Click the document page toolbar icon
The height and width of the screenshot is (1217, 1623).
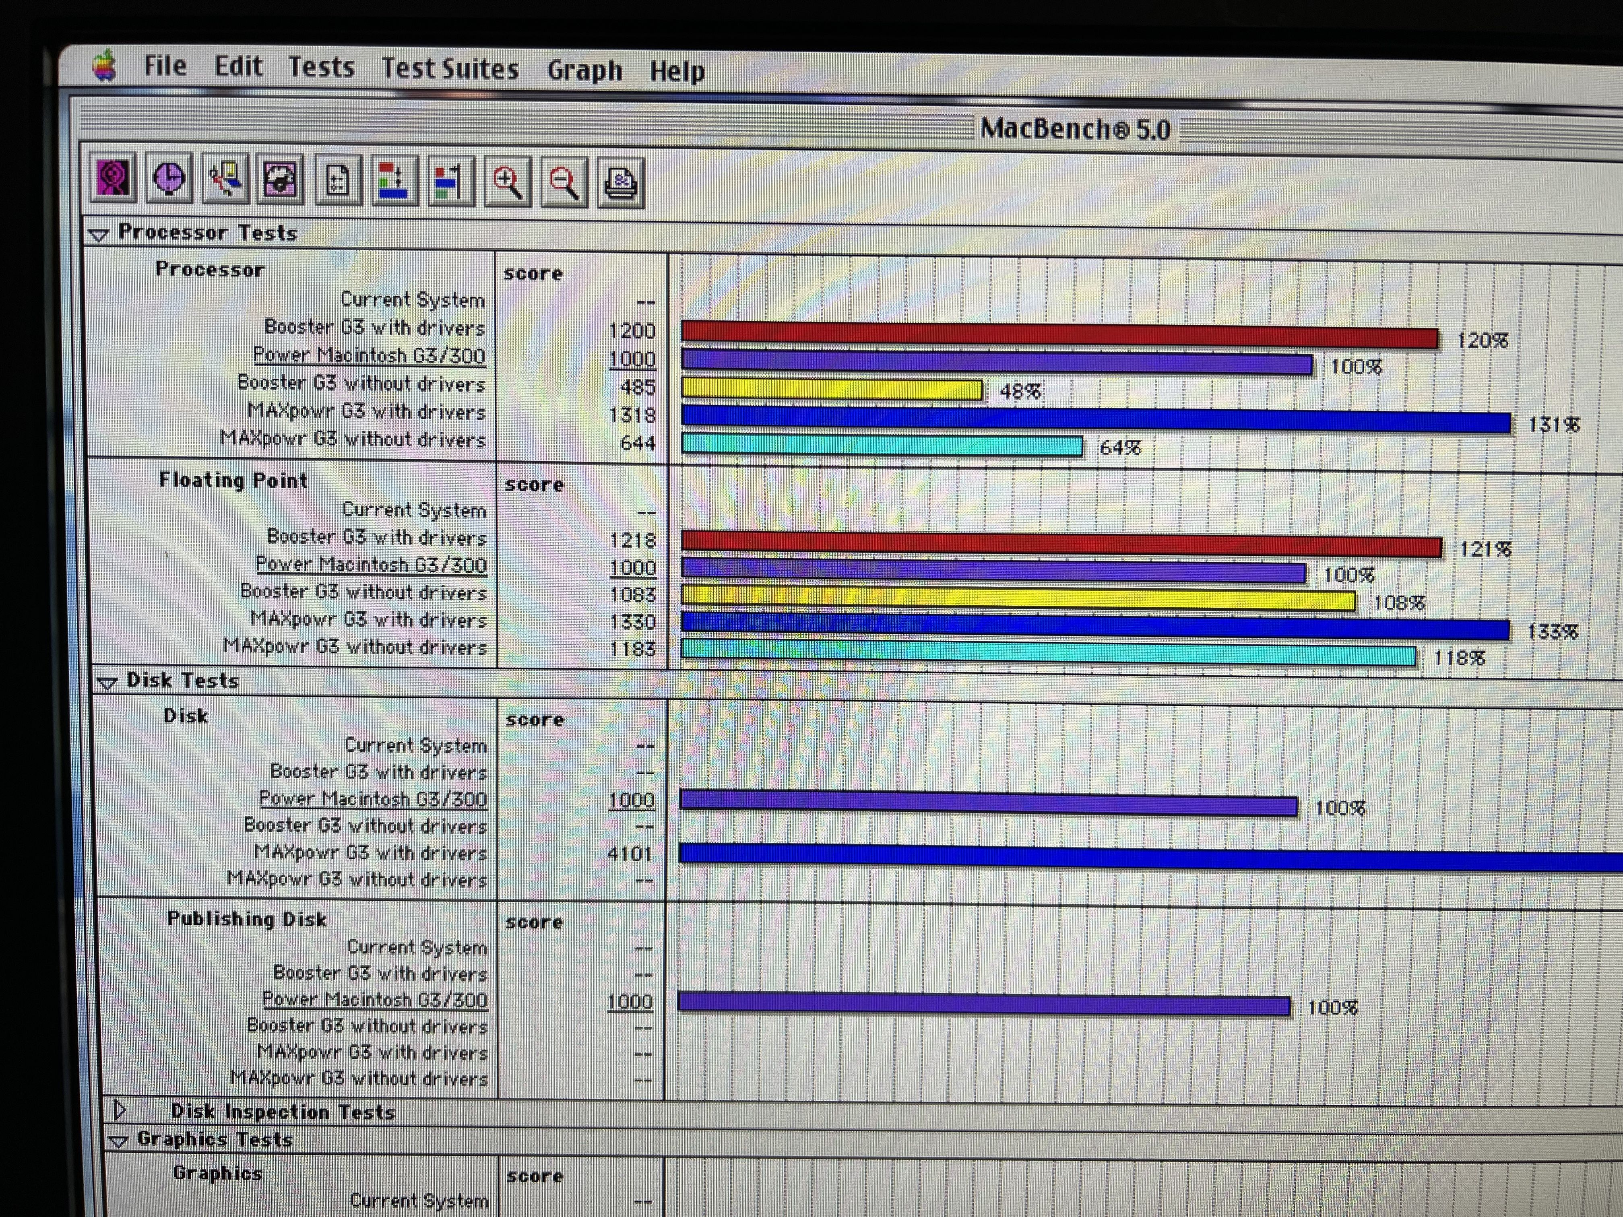tap(337, 180)
